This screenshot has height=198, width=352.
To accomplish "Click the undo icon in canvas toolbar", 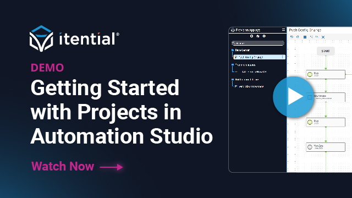I will click(x=291, y=37).
